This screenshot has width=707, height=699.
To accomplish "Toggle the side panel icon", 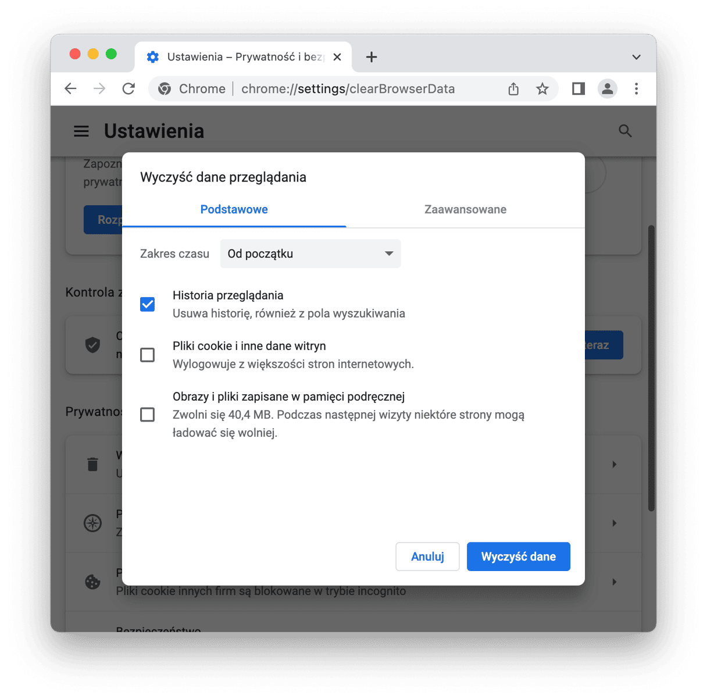I will coord(578,88).
